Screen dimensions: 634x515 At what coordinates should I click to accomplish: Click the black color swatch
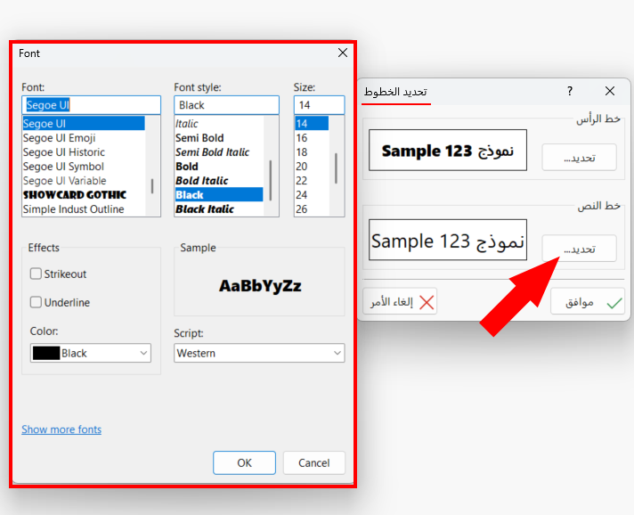pos(45,354)
